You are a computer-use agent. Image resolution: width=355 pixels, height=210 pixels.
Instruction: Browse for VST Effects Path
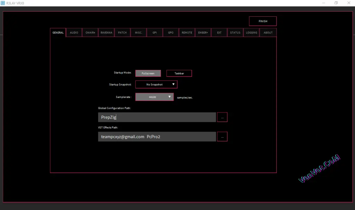(222, 137)
